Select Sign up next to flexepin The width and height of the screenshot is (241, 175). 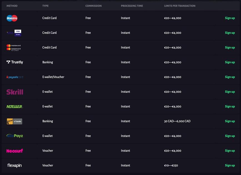[x=230, y=166]
